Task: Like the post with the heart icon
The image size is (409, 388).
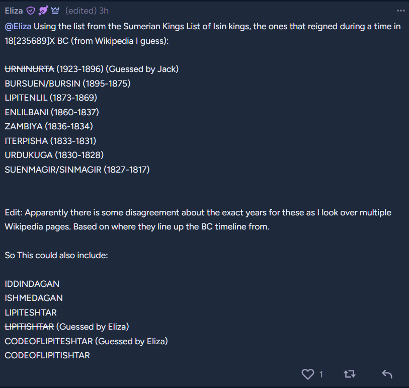Action: point(307,374)
